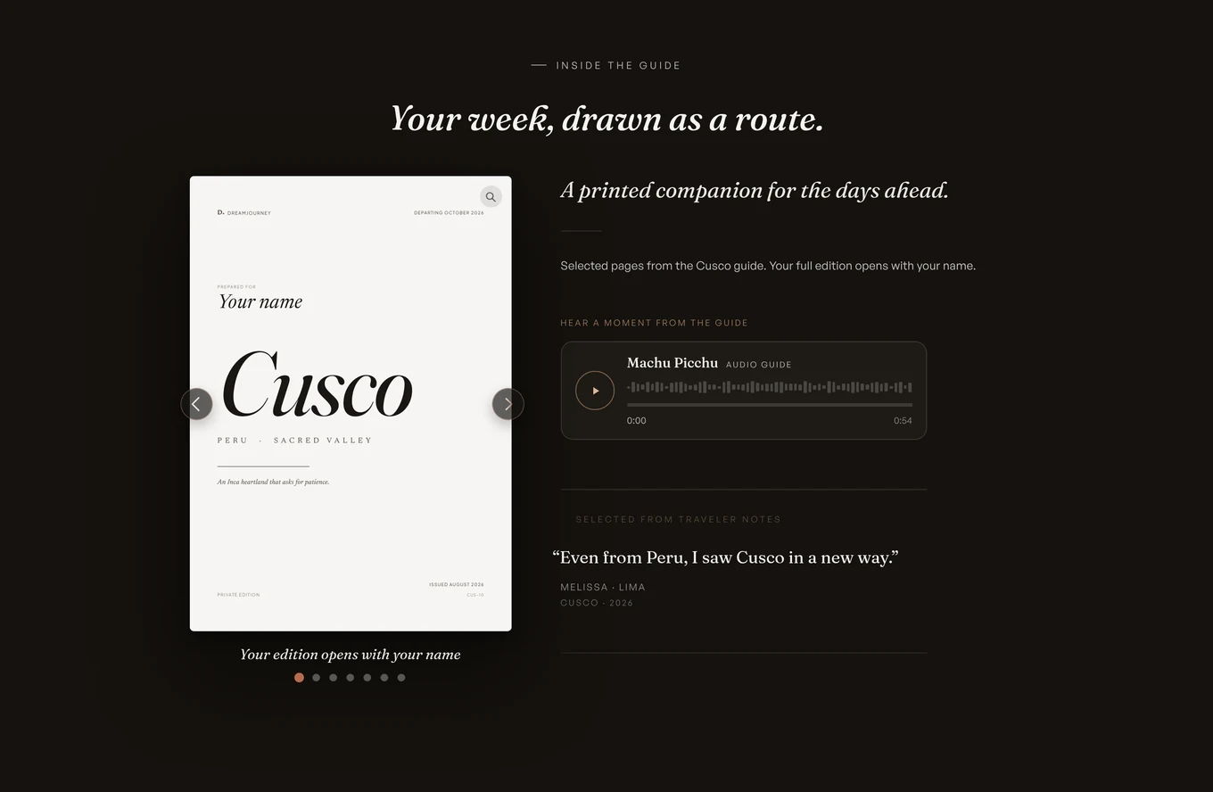Viewport: 1213px width, 792px height.
Task: Click 'Your name' on the guide cover
Action: coord(260,301)
